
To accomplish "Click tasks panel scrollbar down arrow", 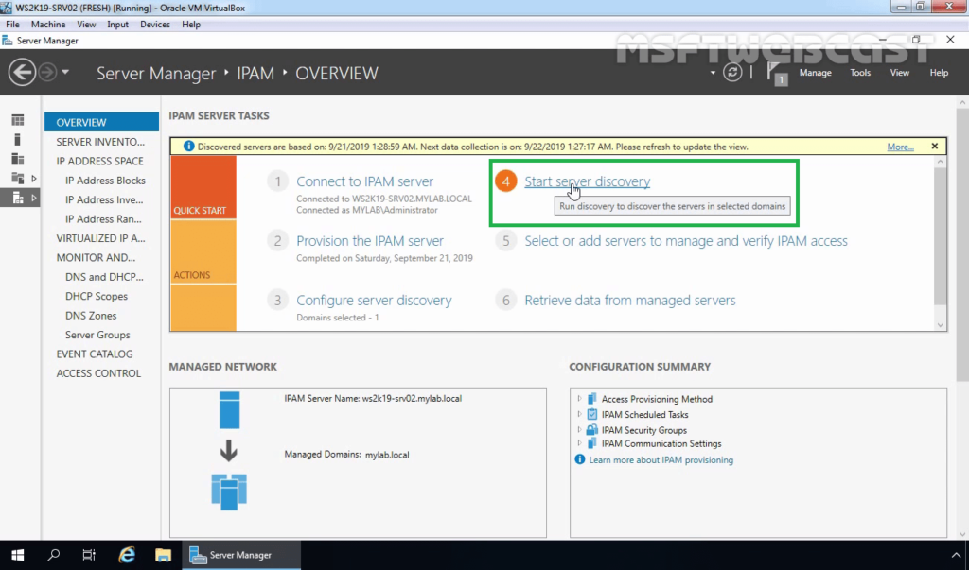I will [940, 325].
